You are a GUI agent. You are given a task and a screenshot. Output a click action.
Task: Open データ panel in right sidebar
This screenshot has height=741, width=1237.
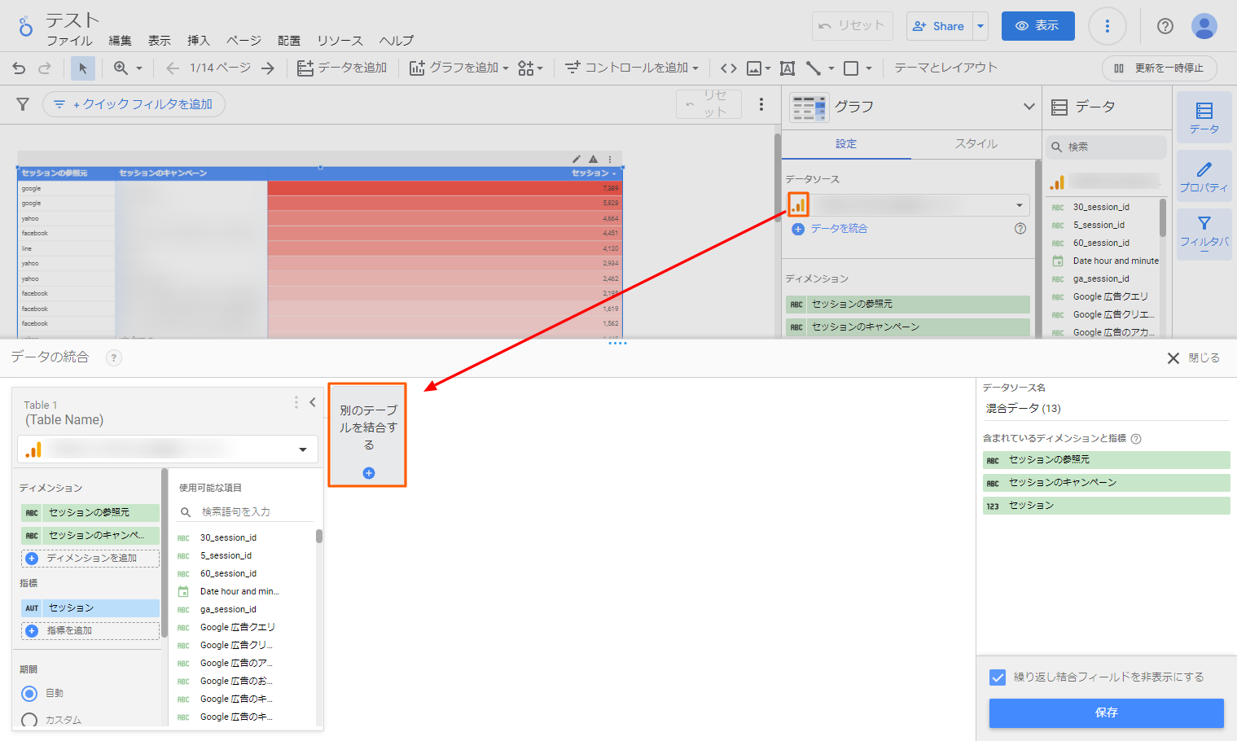1204,117
